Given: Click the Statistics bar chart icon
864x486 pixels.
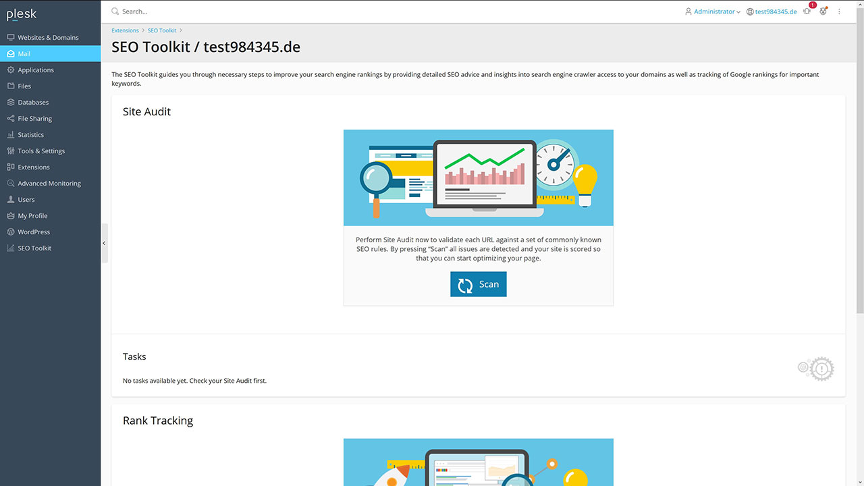Looking at the screenshot, I should point(11,135).
